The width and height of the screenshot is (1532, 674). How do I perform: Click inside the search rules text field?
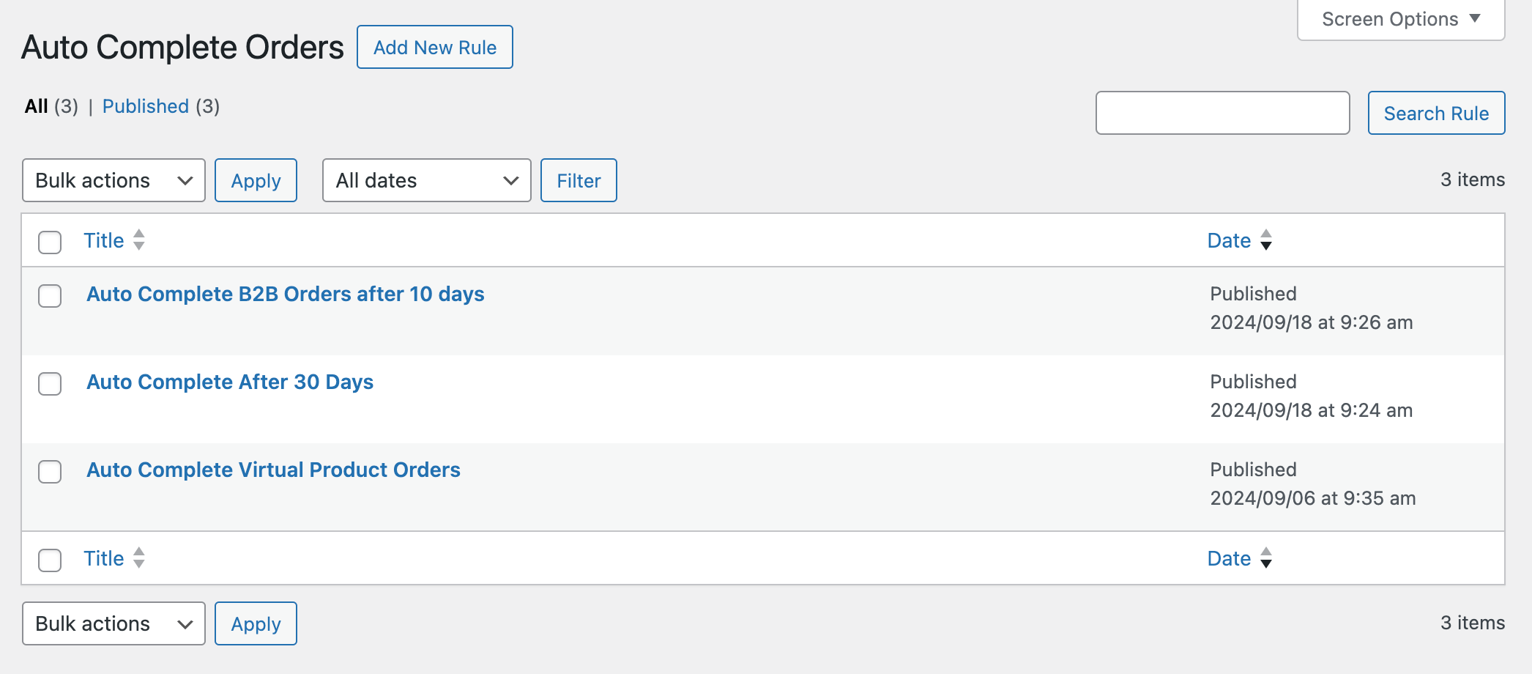(1221, 113)
